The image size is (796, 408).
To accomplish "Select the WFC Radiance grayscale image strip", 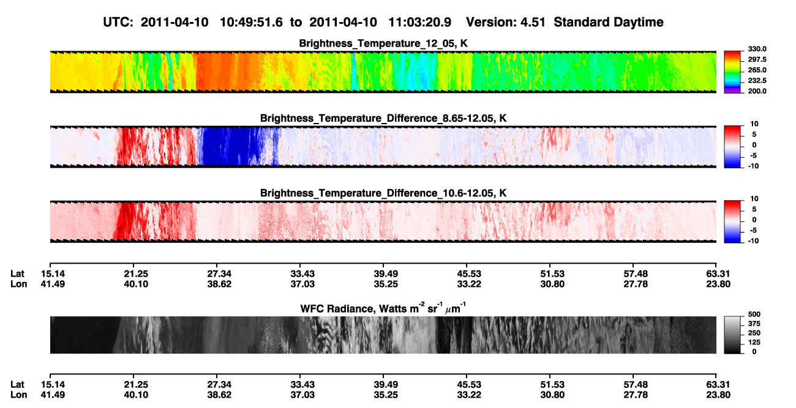I will coord(383,335).
